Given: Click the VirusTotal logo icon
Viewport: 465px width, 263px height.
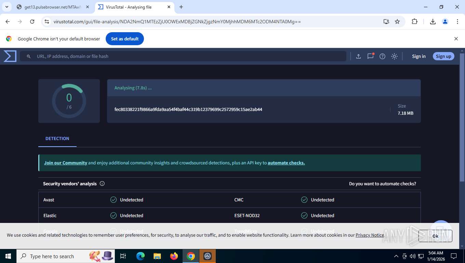Looking at the screenshot, I should (x=10, y=56).
